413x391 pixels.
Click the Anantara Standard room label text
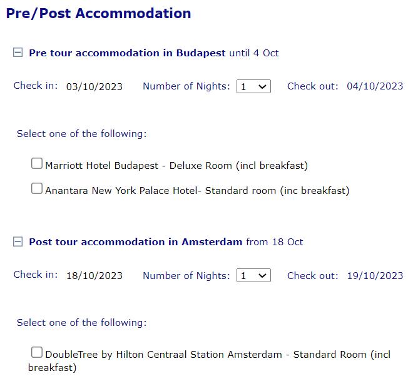point(197,191)
